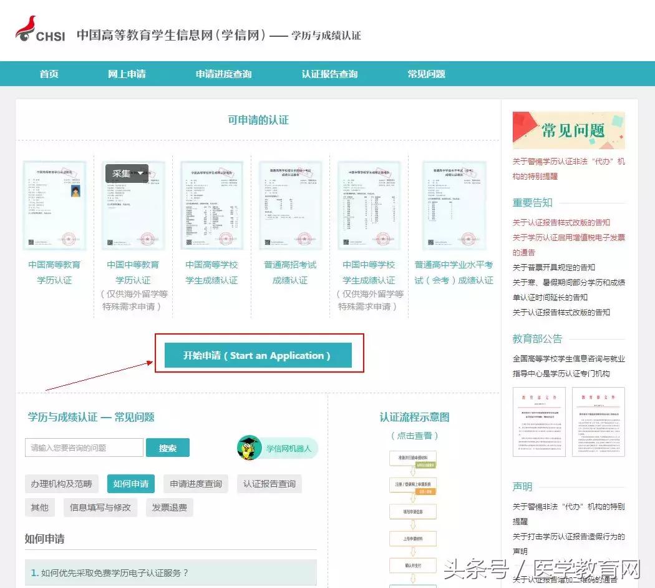Image resolution: width=655 pixels, height=588 pixels.
Task: Click the 普通高招考试成绩认证 sample image
Action: [290, 206]
